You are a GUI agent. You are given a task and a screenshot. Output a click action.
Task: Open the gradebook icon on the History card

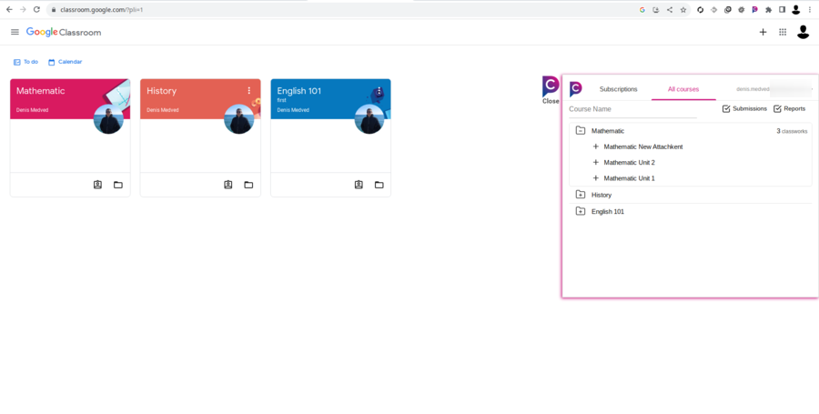(228, 185)
